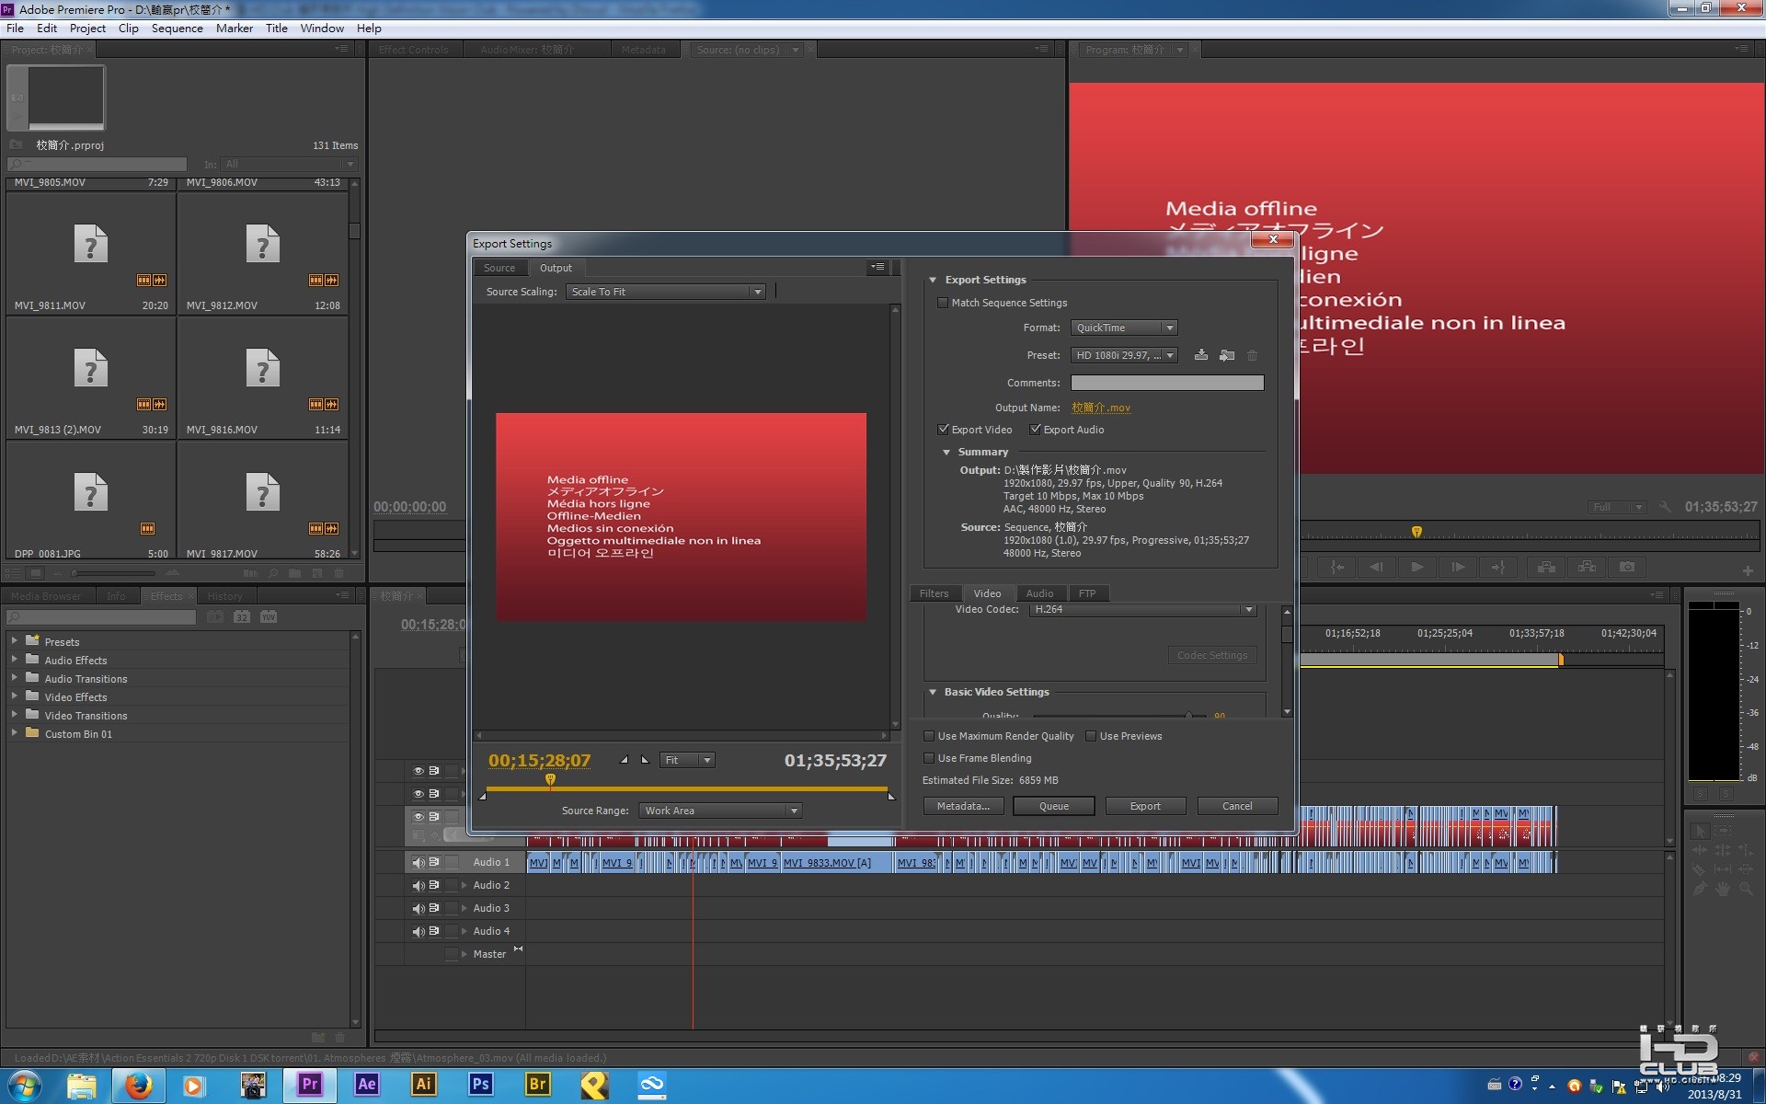This screenshot has height=1104, width=1766.
Task: Uncheck the Export Video checkbox
Action: click(x=943, y=430)
